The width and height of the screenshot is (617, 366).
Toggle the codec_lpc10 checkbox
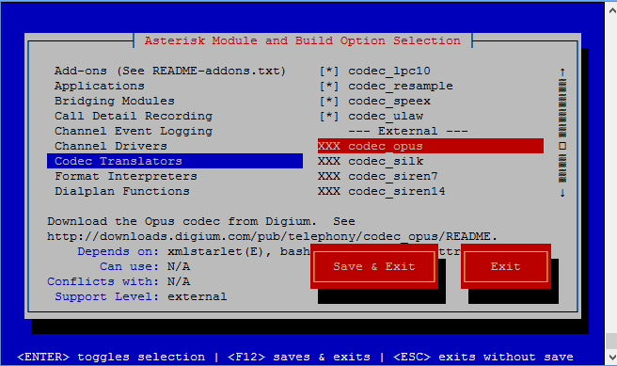pos(329,71)
